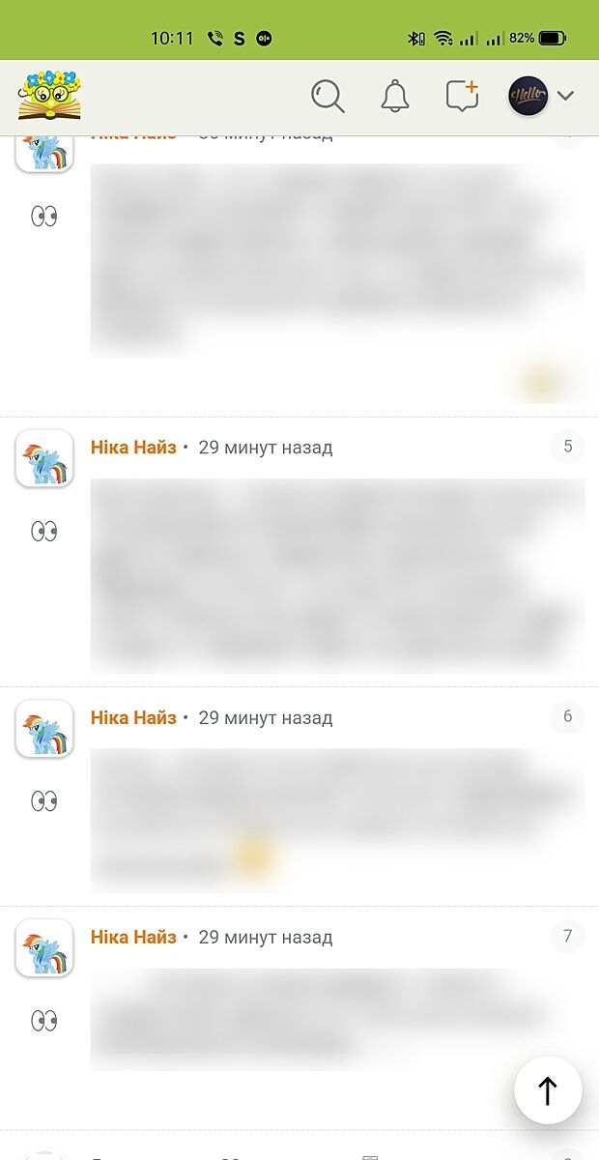Tap the pony avatar on post 5
The image size is (599, 1160).
tap(44, 458)
